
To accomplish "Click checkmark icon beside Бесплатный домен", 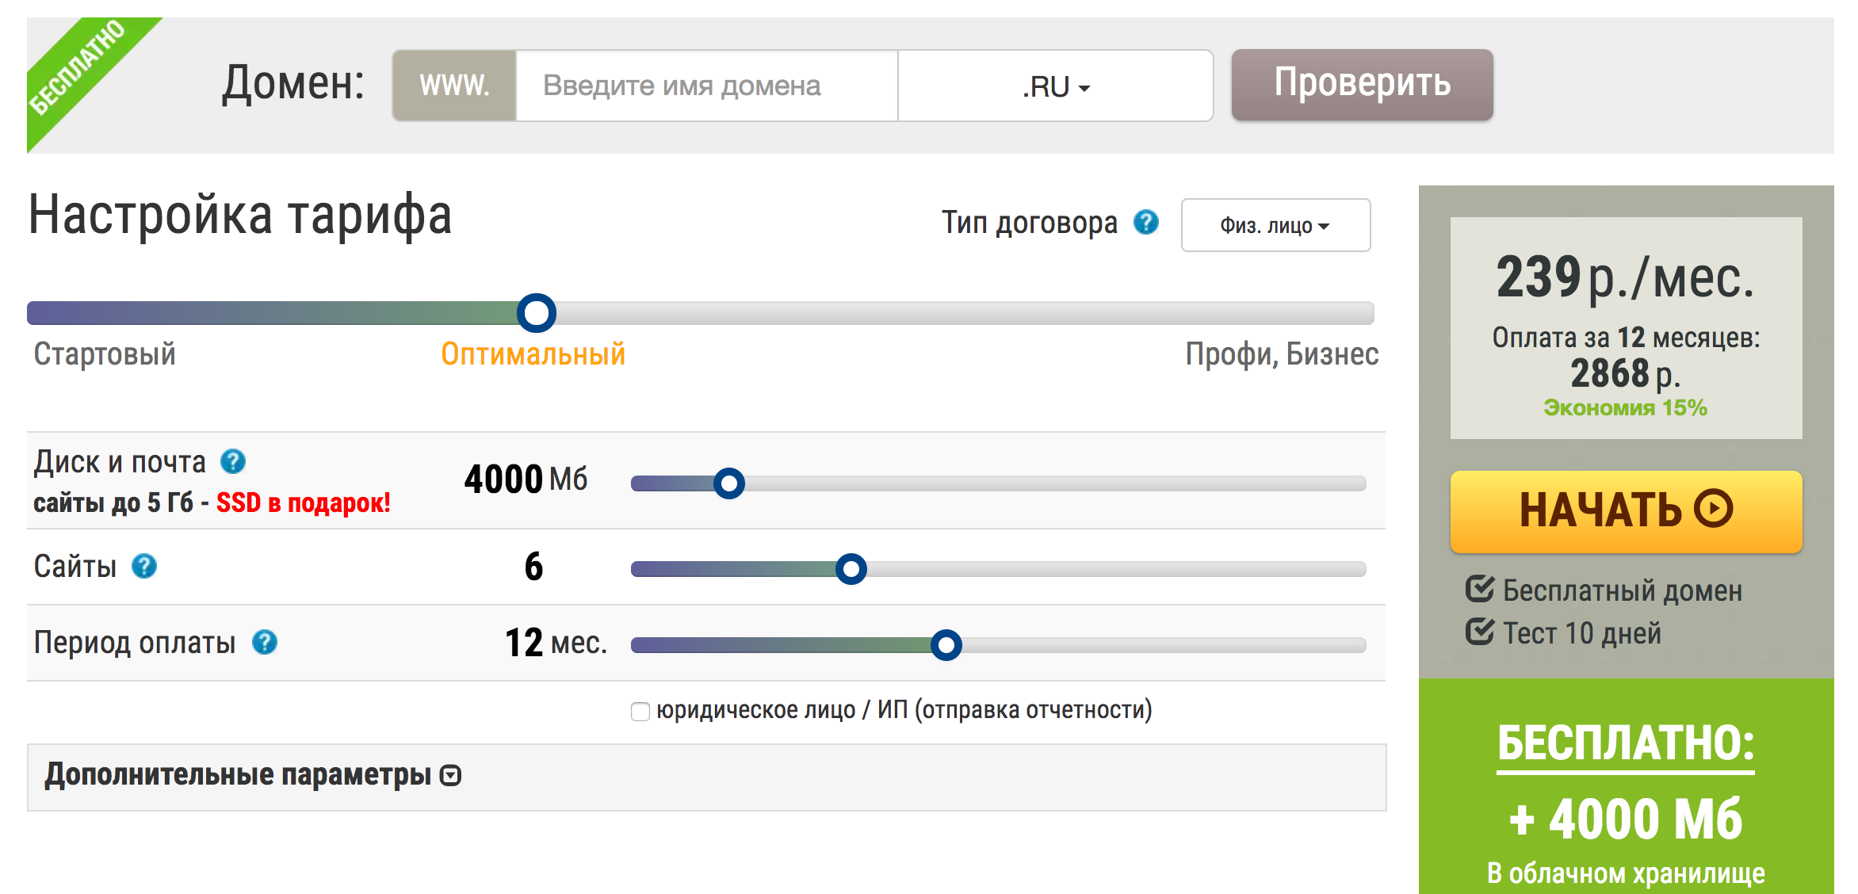I will [1479, 589].
